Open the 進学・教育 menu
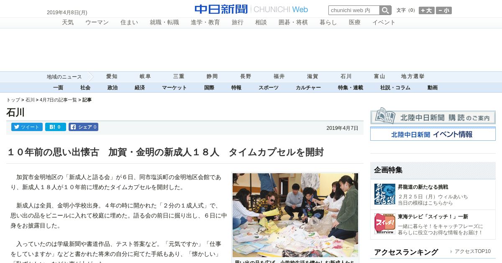The height and width of the screenshot is (263, 502). [x=205, y=23]
